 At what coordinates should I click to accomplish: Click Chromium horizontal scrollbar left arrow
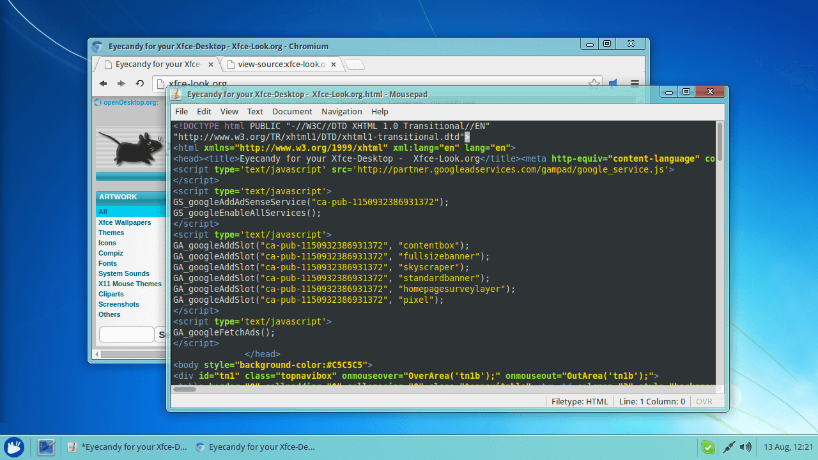98,354
